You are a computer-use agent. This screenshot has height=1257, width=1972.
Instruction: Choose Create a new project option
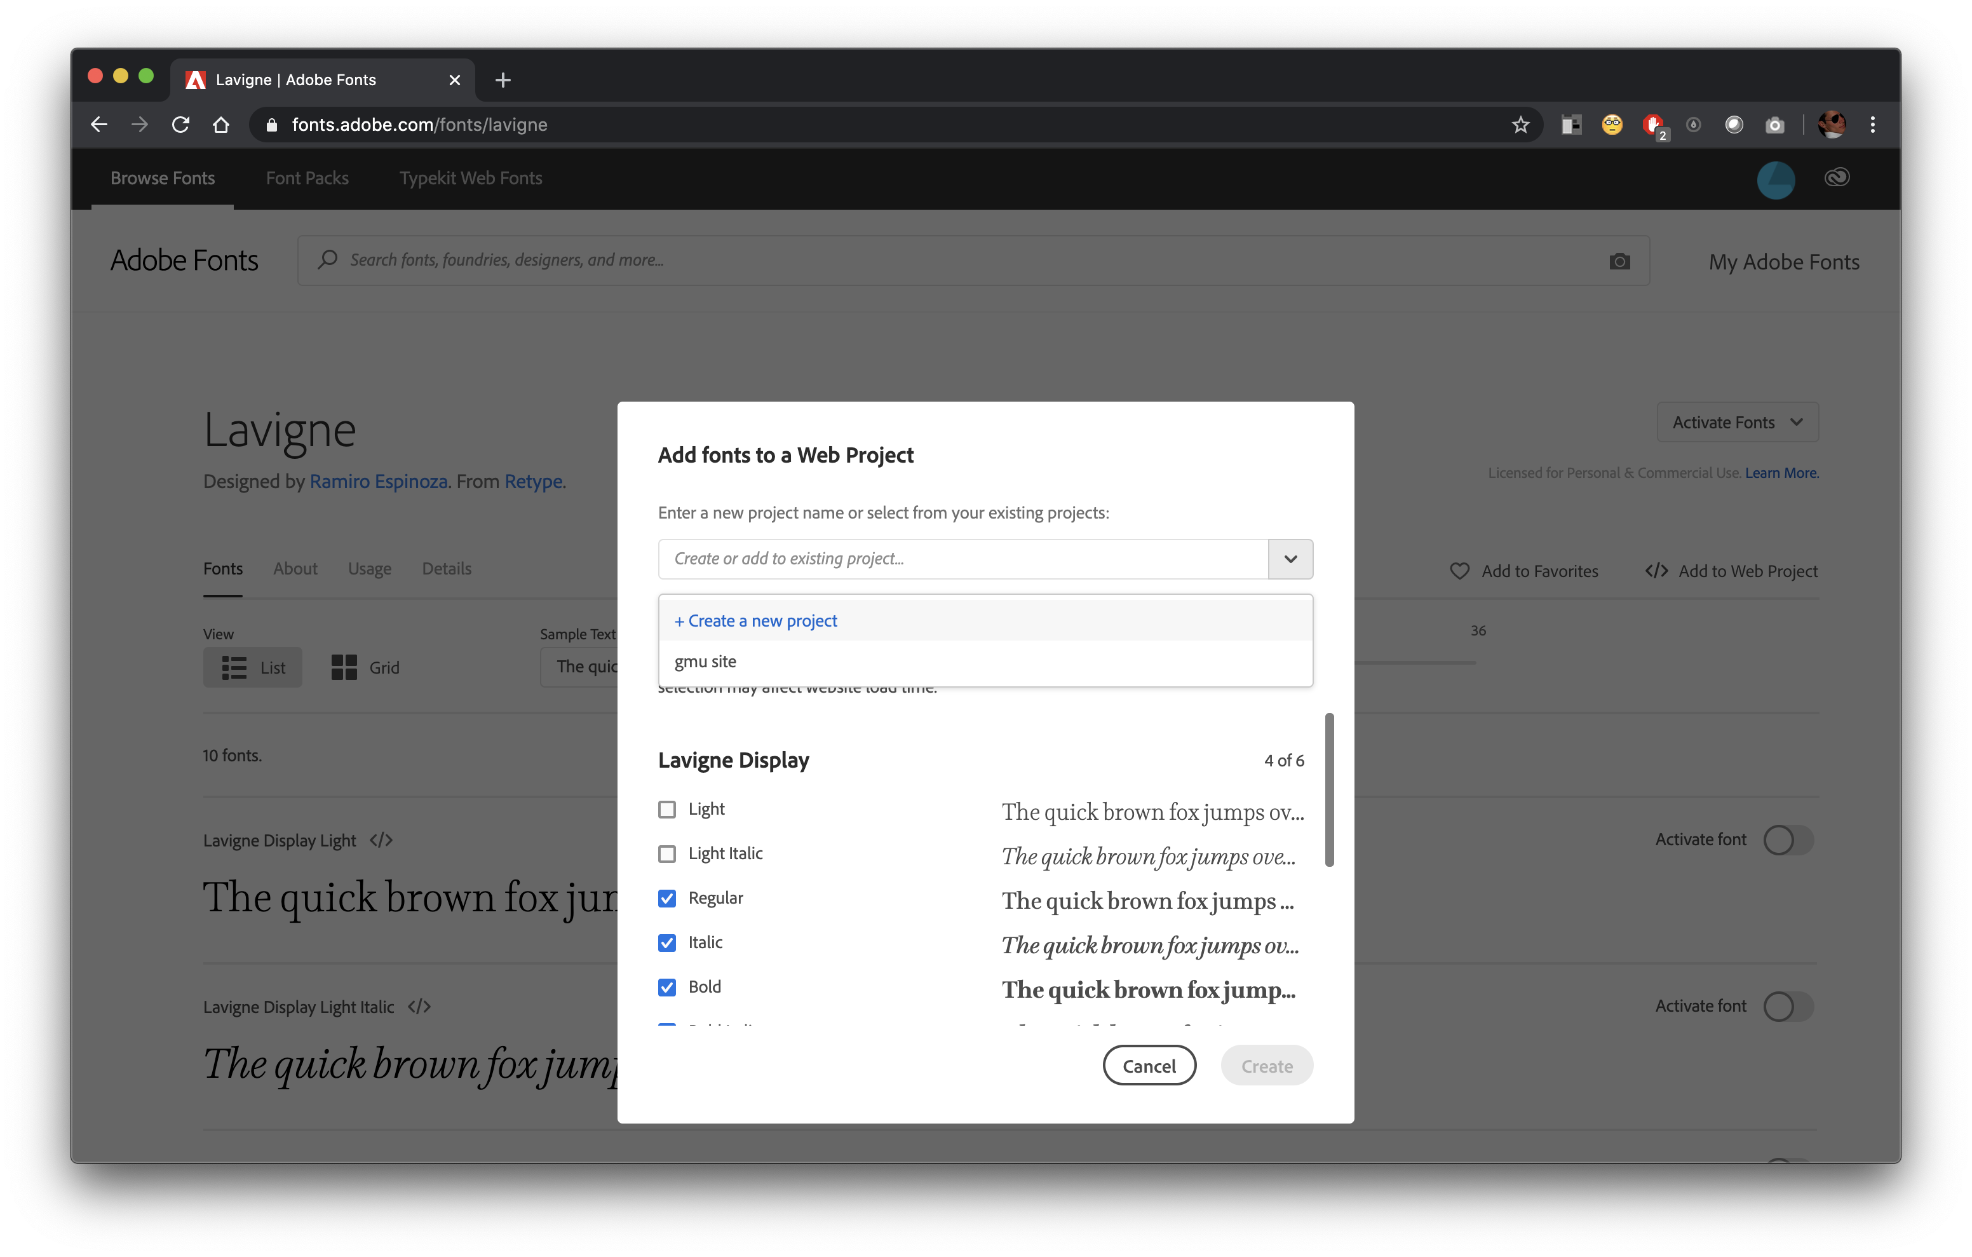985,620
